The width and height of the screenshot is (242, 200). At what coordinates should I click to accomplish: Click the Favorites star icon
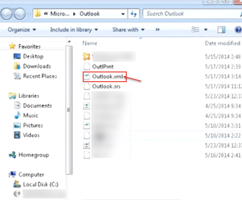[x=12, y=46]
